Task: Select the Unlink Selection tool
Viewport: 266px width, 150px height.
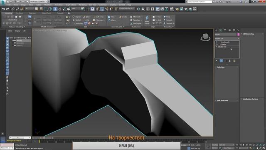Action: point(17,9)
